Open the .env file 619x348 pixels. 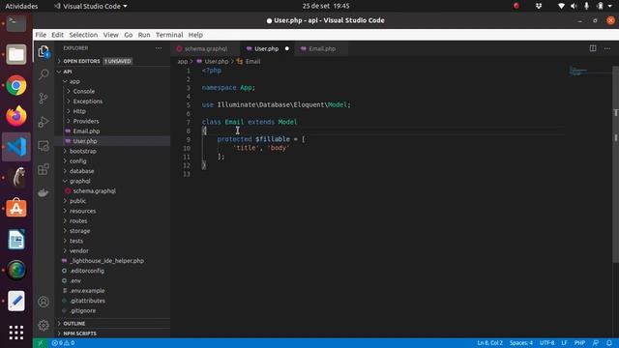tap(75, 280)
